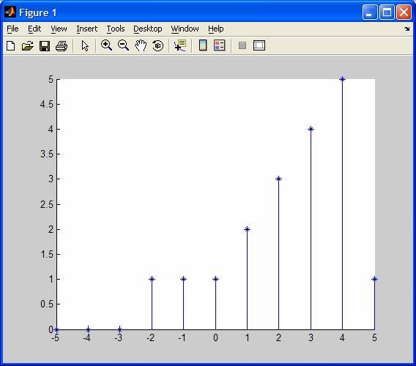Close the Figure 1 window

404,12
